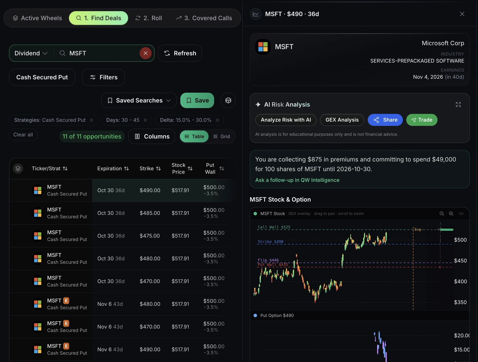Image resolution: width=478 pixels, height=362 pixels.
Task: Click the green Trade button
Action: click(x=422, y=120)
